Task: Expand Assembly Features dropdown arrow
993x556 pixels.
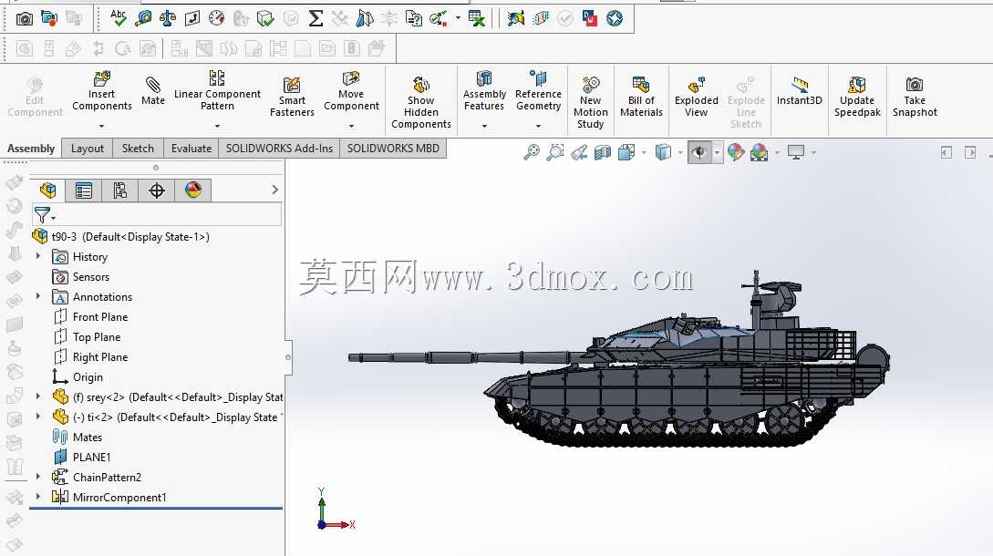Action: click(484, 126)
